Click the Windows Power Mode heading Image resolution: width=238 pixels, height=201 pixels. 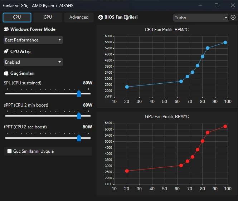tap(33, 29)
